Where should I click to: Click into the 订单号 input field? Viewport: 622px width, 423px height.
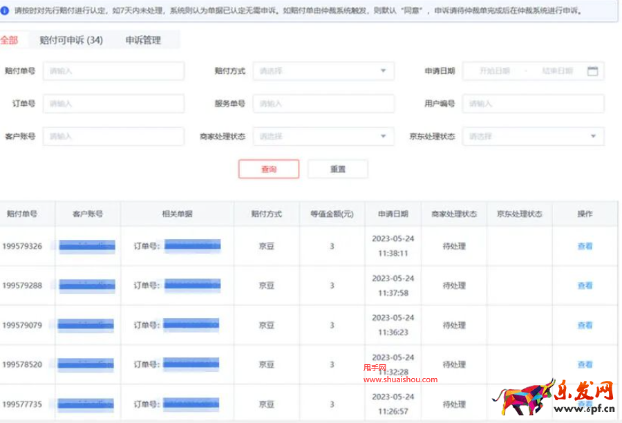113,104
